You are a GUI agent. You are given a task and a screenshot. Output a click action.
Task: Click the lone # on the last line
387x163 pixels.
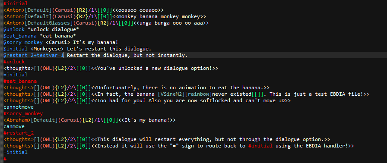pyautogui.click(x=5, y=159)
